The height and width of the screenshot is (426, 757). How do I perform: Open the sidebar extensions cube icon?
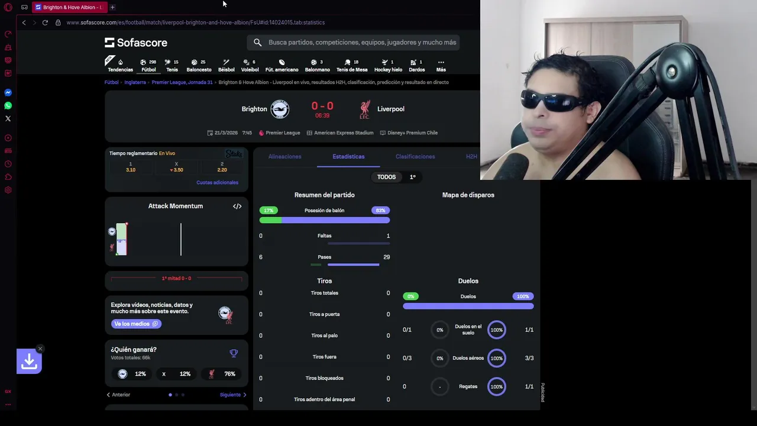point(8,177)
